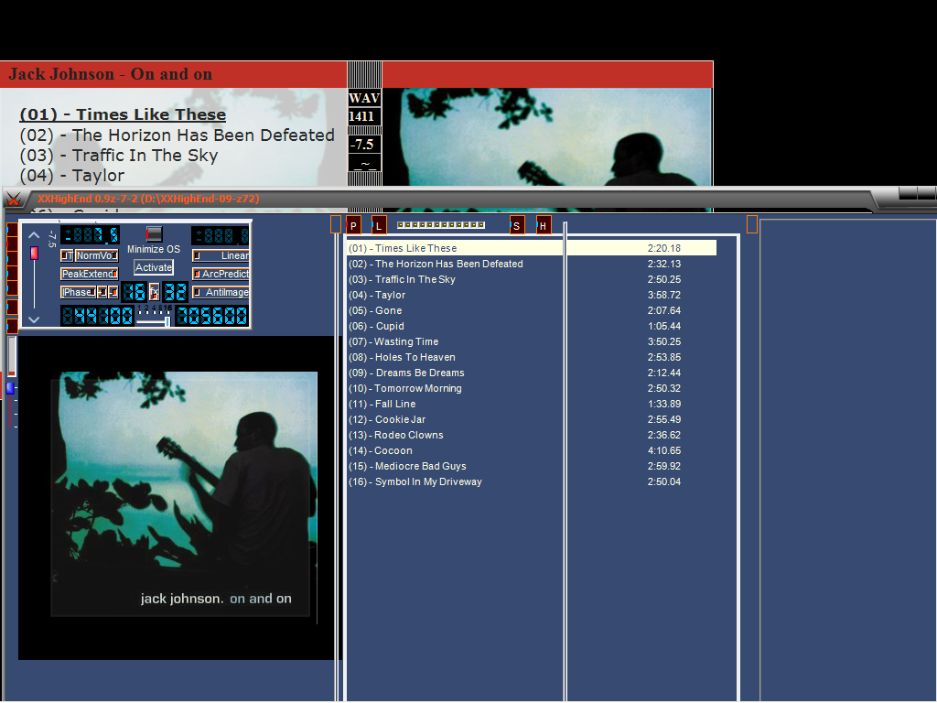Select track (13) - Rodeo Clowns

532,435
